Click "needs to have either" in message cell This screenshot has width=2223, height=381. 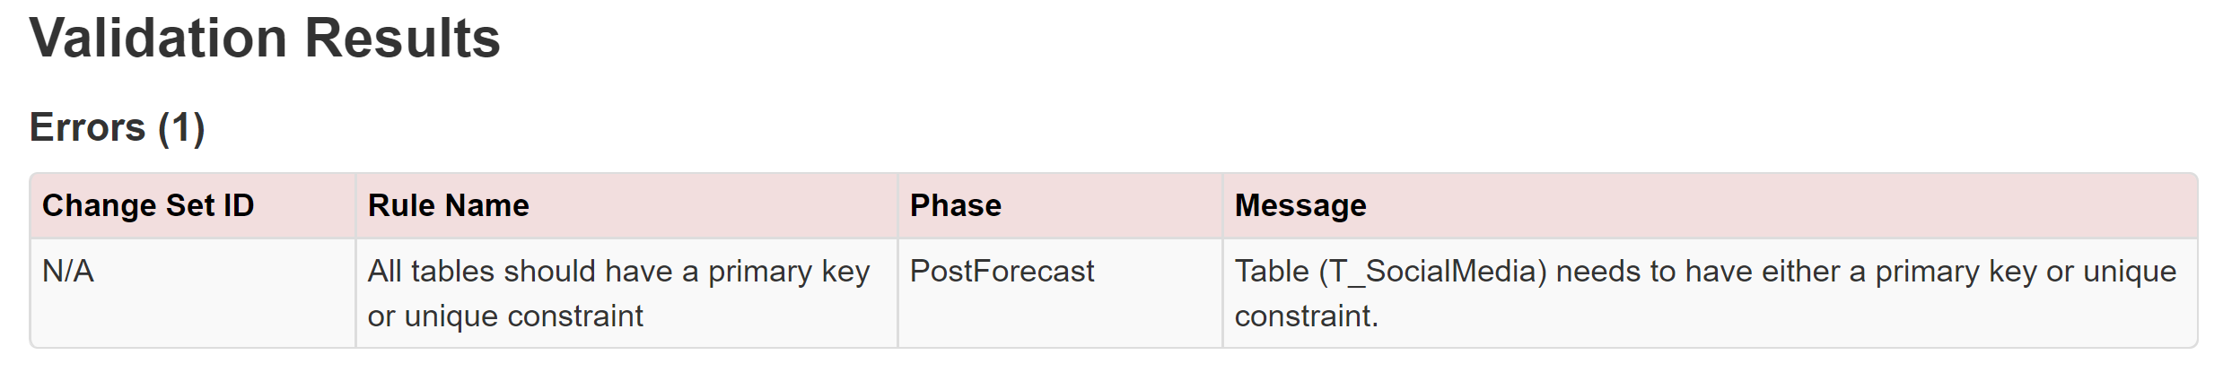(x=1698, y=271)
